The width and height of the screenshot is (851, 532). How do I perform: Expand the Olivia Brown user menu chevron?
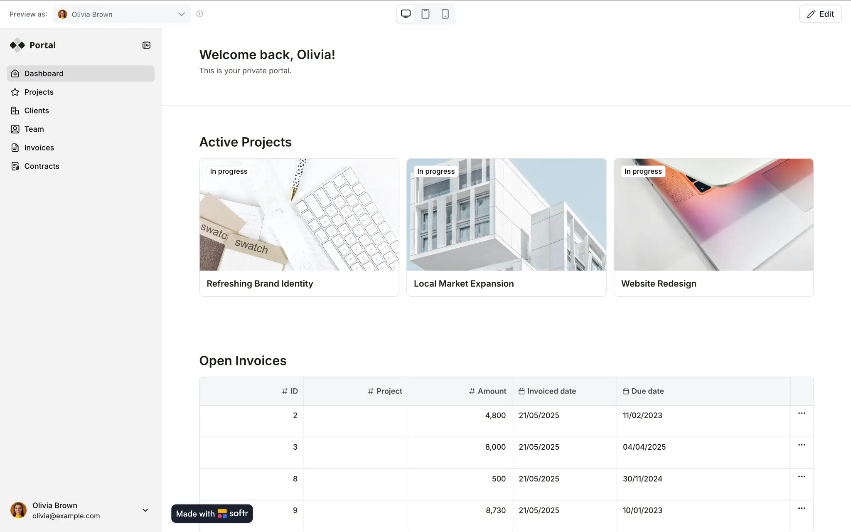(x=145, y=510)
